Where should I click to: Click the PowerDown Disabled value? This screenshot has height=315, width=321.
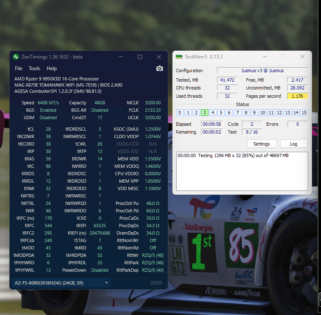click(x=100, y=270)
